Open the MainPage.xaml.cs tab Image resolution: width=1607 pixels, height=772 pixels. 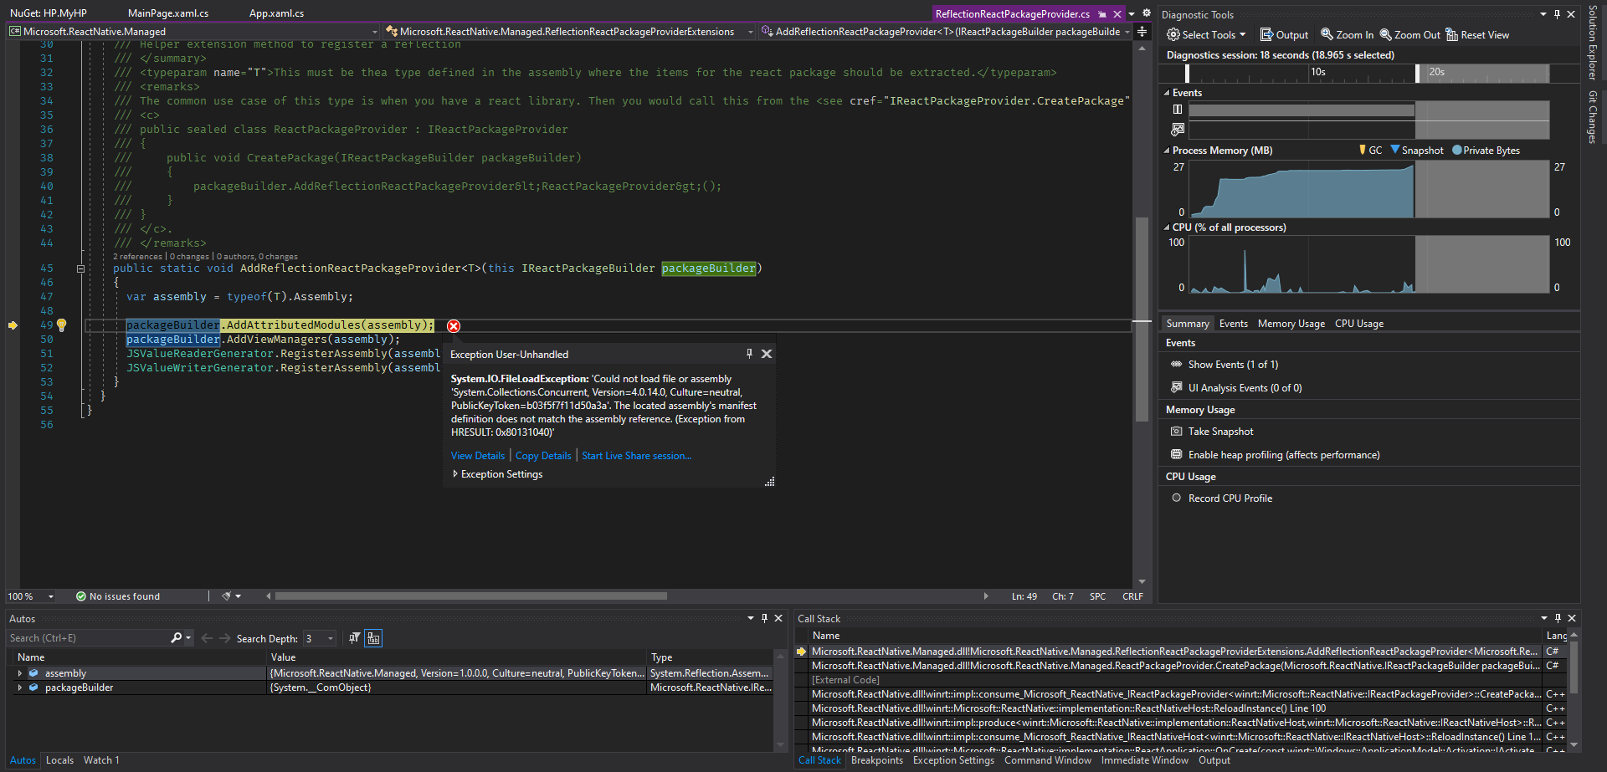coord(168,13)
